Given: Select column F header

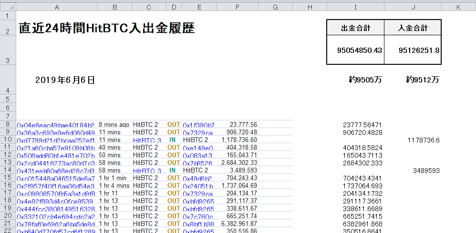Looking at the screenshot, I should click(x=237, y=7).
